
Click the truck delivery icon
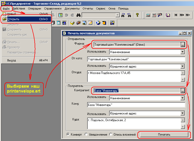(x=78, y=23)
